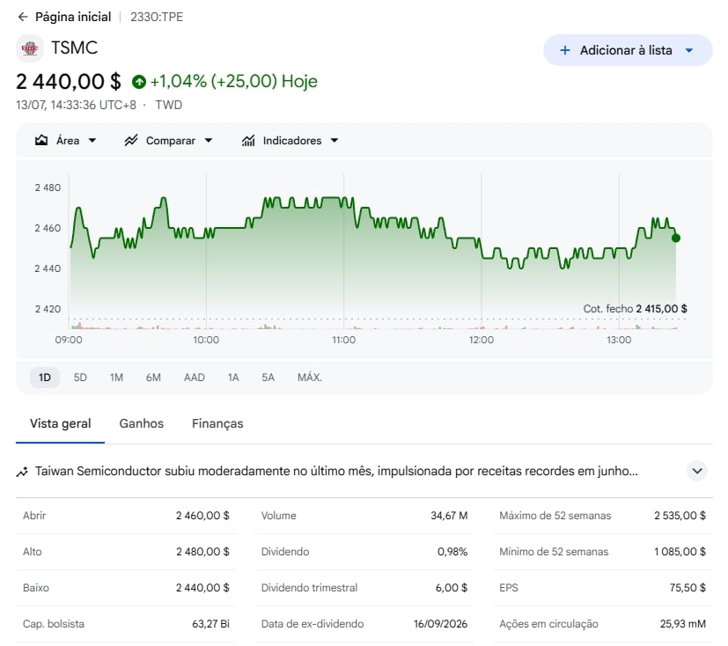Click the 2 440,00 $ current price

point(69,82)
